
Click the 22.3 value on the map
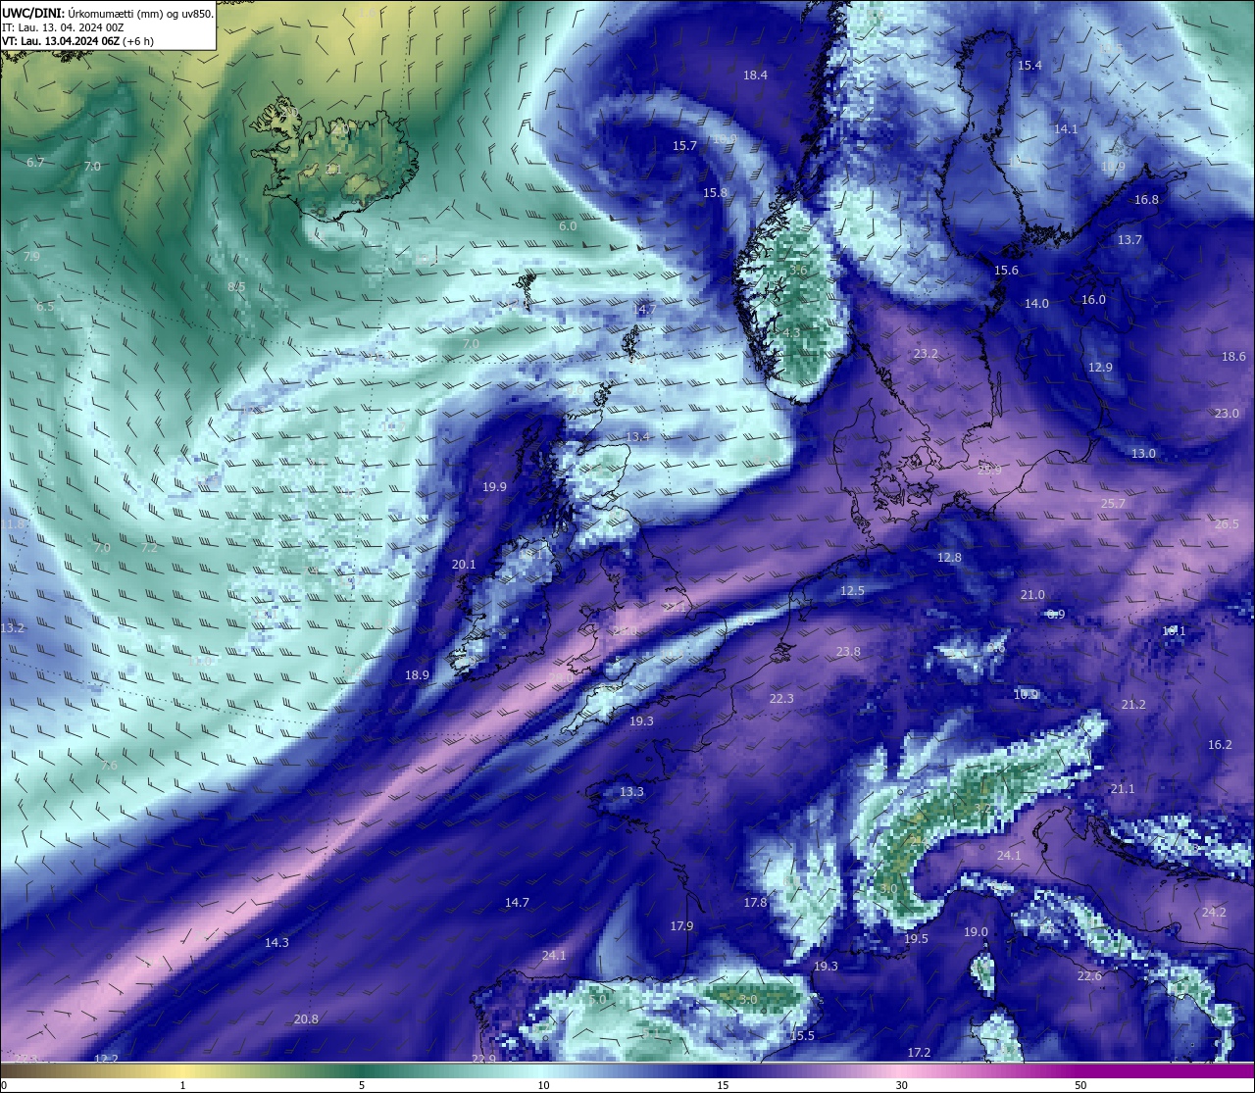coord(781,699)
